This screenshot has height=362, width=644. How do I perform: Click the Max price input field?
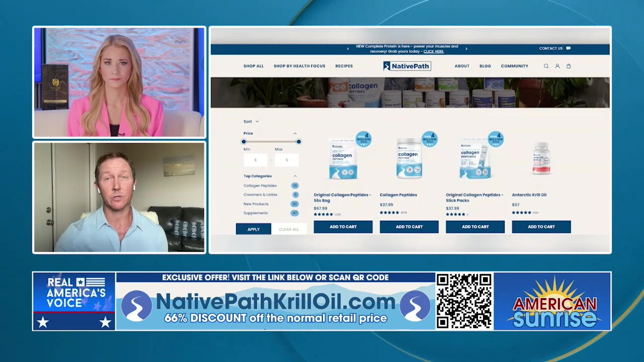click(287, 160)
